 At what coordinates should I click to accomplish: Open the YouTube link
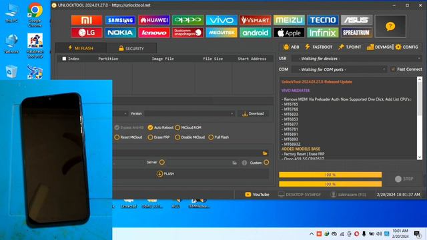pyautogui.click(x=257, y=195)
